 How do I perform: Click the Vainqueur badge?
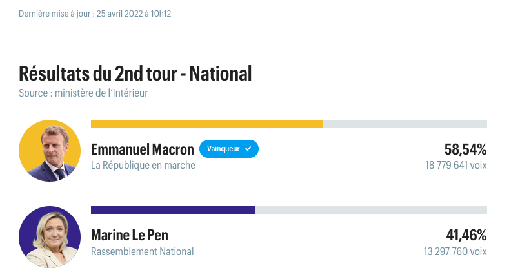[229, 149]
